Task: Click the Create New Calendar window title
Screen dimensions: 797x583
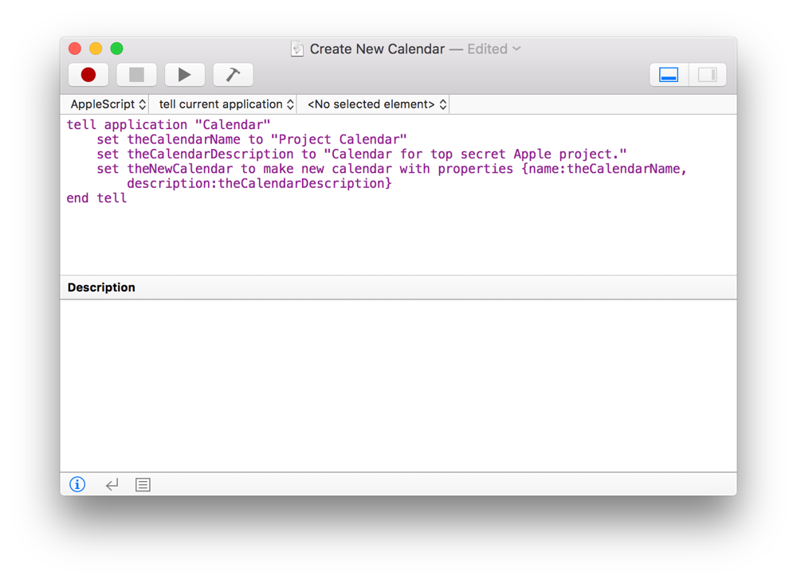Action: click(377, 49)
